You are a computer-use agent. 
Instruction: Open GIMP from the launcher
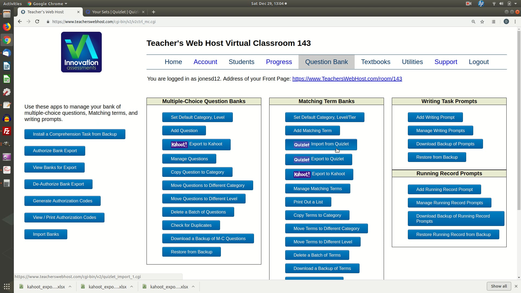point(7,144)
